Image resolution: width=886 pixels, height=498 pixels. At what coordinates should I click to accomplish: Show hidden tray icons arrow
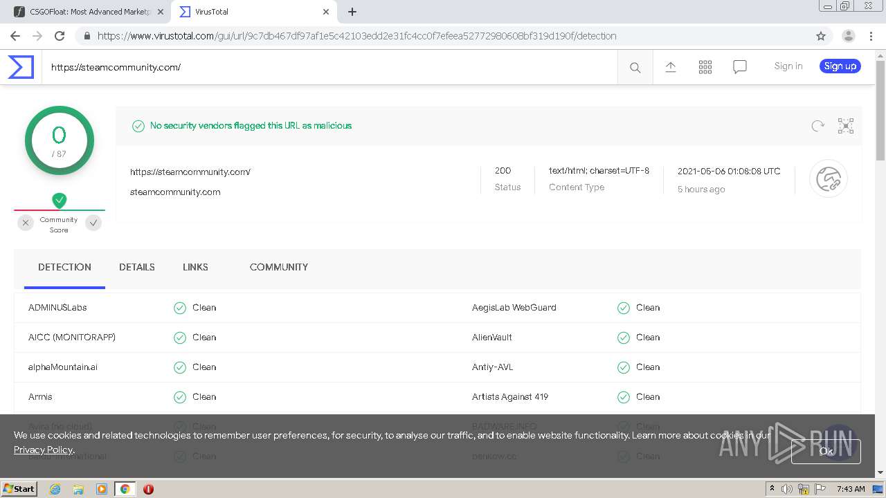click(x=772, y=488)
